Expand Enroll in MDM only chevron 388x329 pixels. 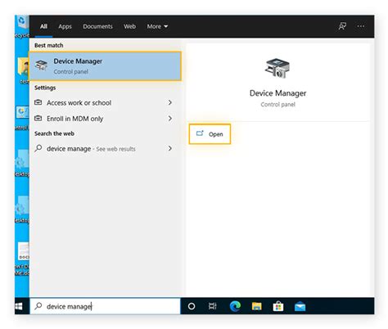170,119
